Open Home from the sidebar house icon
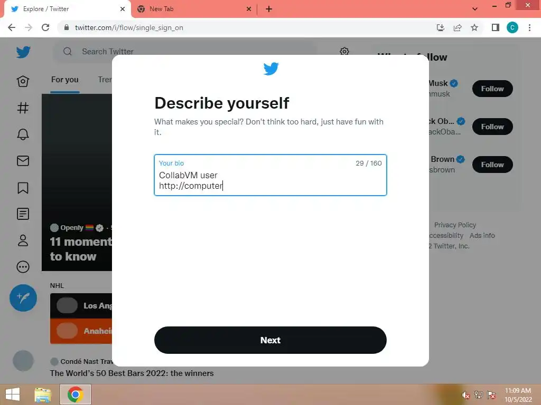The height and width of the screenshot is (405, 541). tap(23, 81)
